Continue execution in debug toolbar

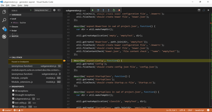coord(93,10)
